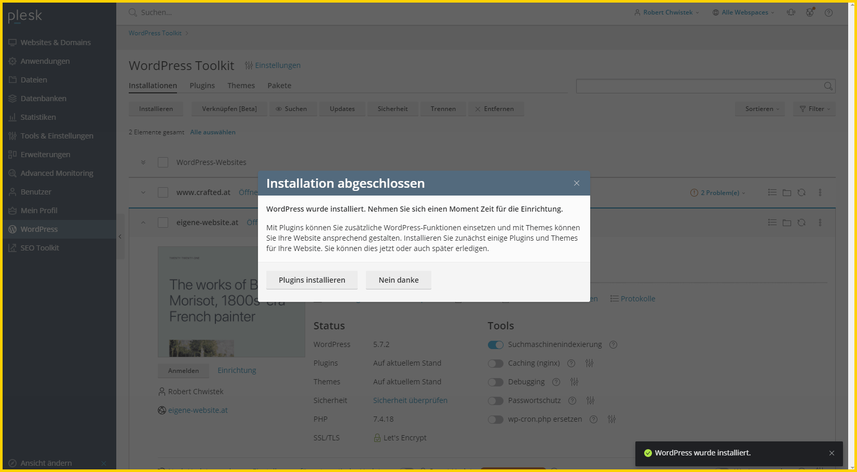Viewport: 857px width, 472px height.
Task: Click the plesk logo
Action: pos(25,16)
